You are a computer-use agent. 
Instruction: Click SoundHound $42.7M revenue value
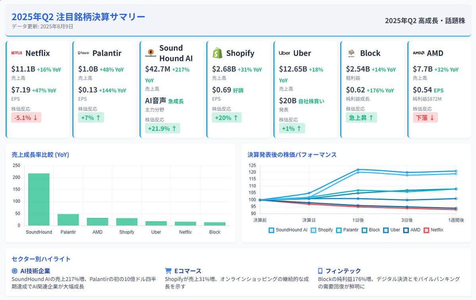click(x=158, y=69)
